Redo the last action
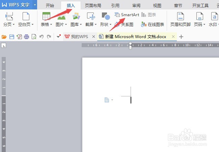 49,37
